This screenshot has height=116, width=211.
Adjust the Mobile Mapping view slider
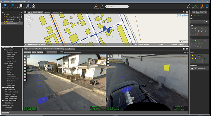[x=72, y=53]
